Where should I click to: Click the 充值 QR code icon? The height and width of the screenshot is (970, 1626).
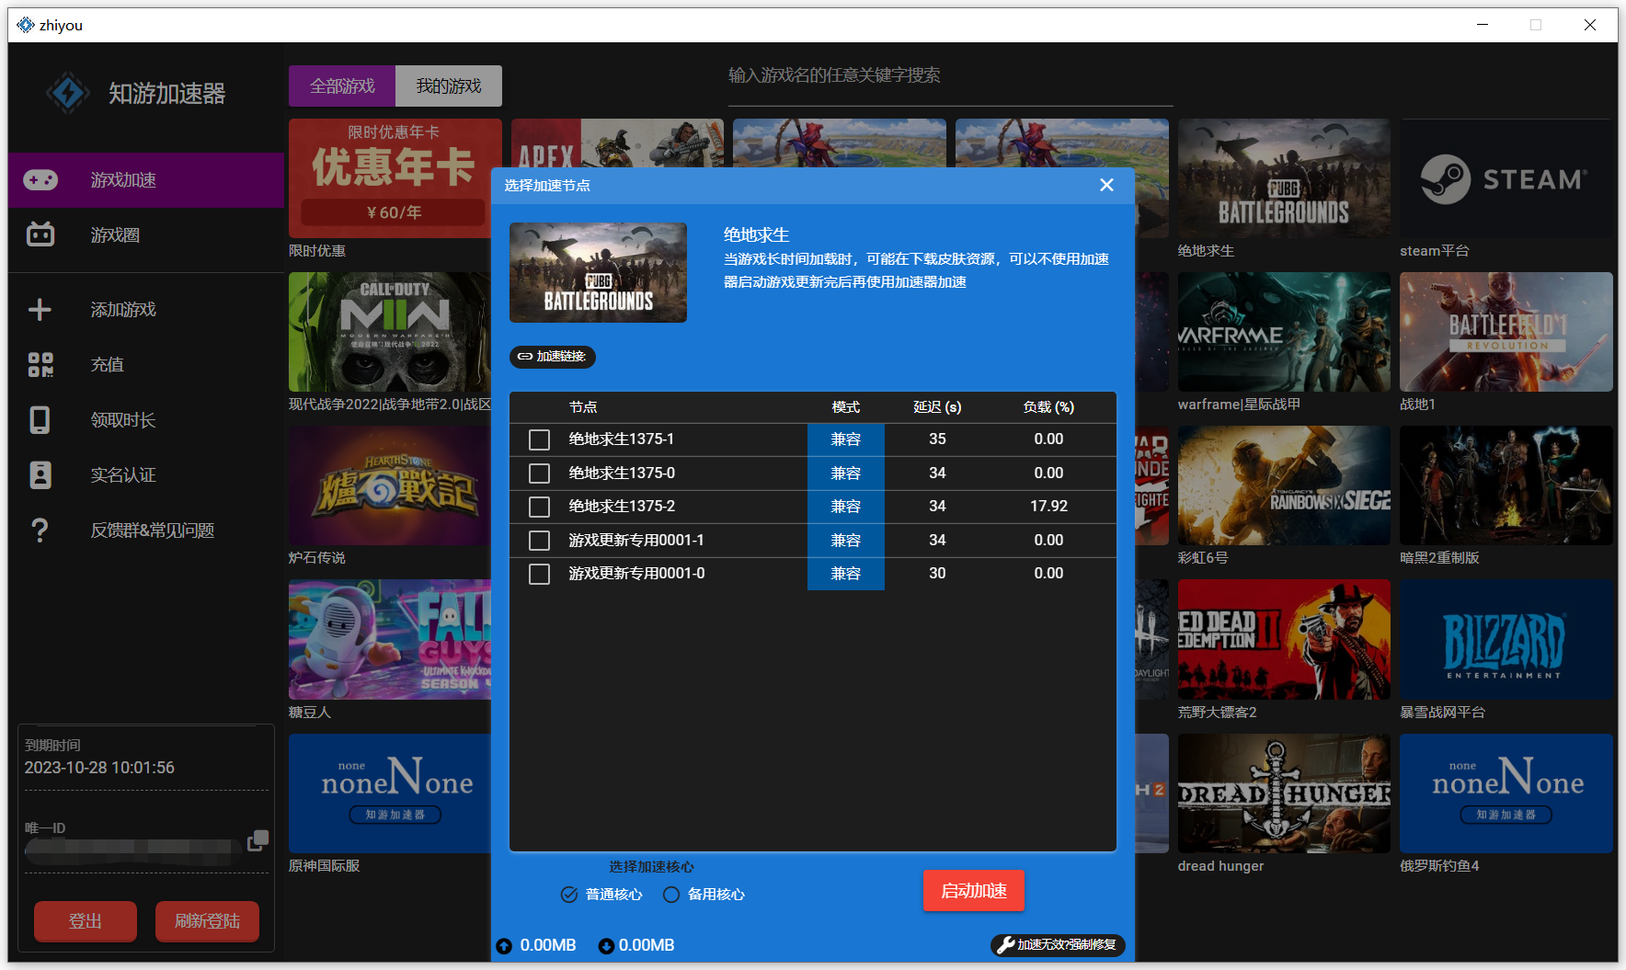tap(40, 365)
